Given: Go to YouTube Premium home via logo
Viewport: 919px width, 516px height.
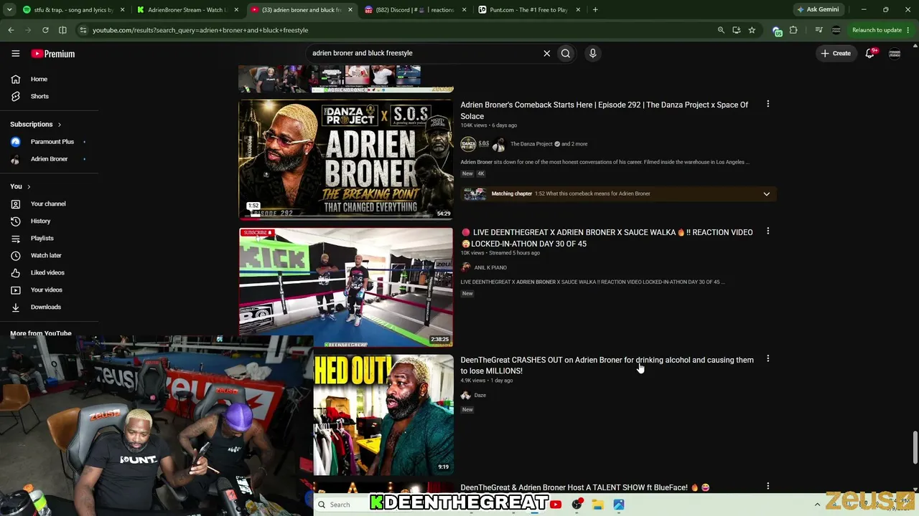Looking at the screenshot, I should (x=53, y=54).
